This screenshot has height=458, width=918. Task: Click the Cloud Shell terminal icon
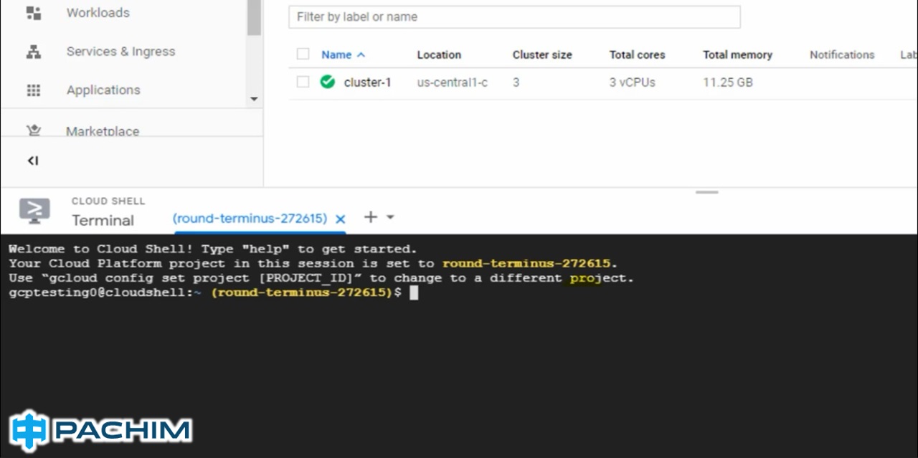point(34,211)
